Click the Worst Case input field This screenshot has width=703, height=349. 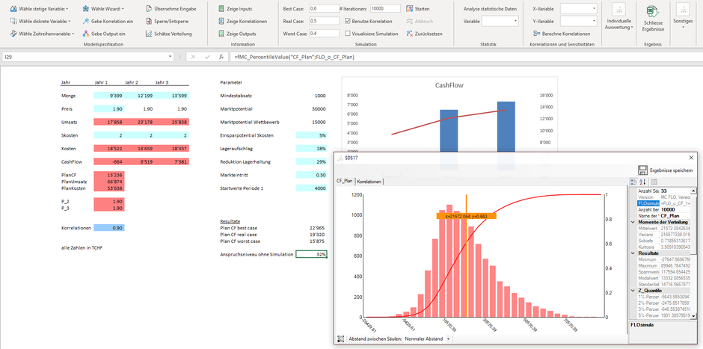(324, 34)
